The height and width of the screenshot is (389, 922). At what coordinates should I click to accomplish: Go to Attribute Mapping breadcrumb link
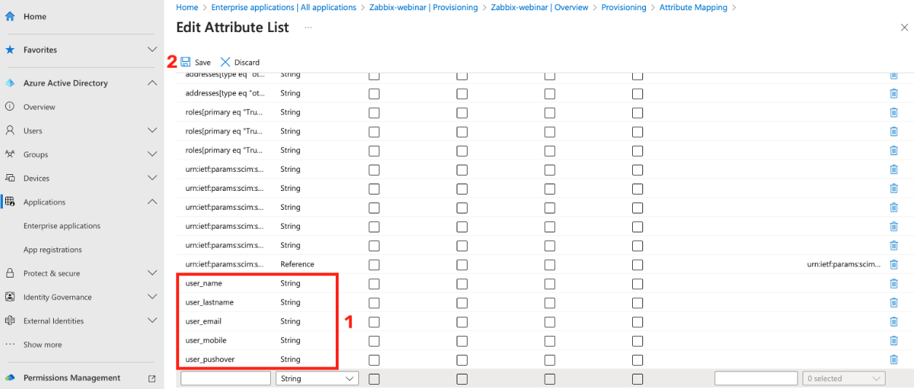pyautogui.click(x=693, y=7)
